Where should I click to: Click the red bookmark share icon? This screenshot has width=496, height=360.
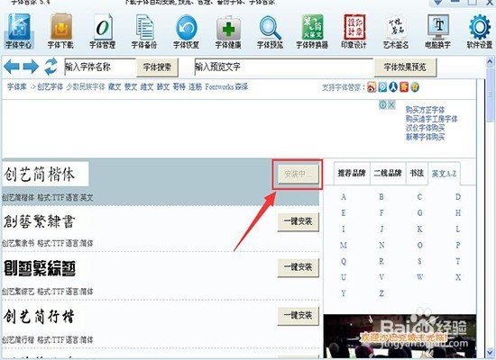(x=404, y=86)
